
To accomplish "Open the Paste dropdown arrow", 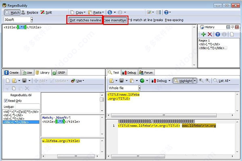I will point(103,12).
